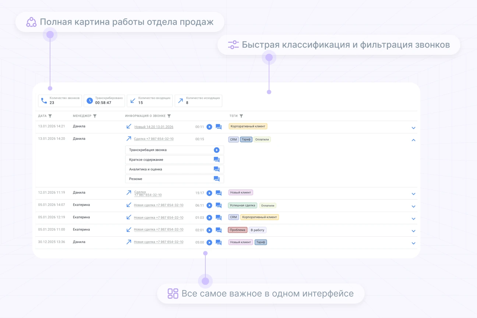Click the filter icon next to ДАТА
Viewport: 477px width, 318px height.
tap(50, 116)
